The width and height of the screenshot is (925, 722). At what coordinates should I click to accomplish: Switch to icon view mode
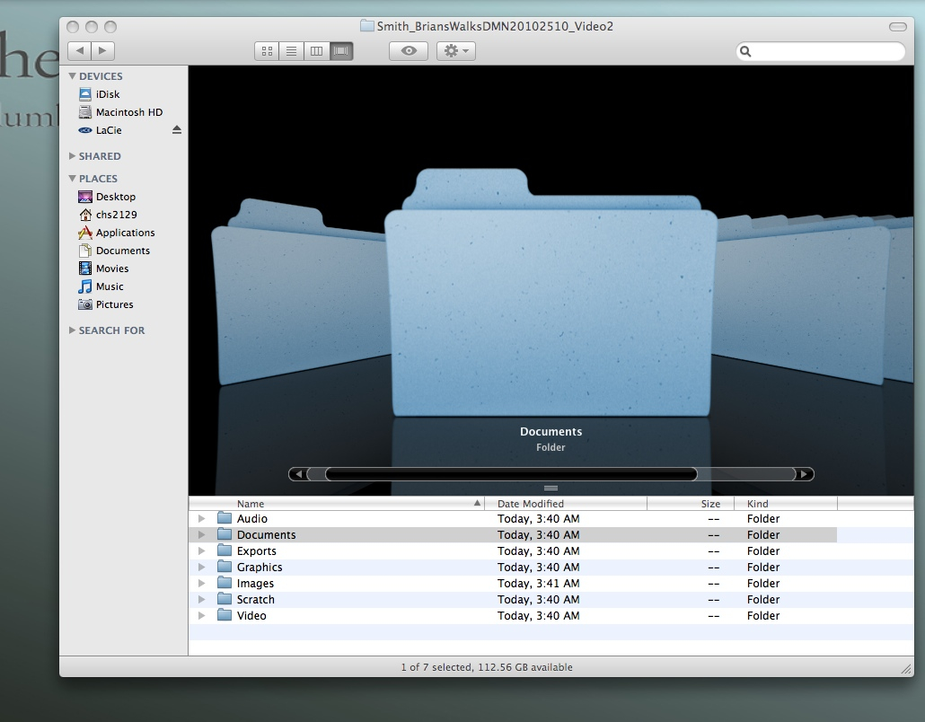pos(267,51)
